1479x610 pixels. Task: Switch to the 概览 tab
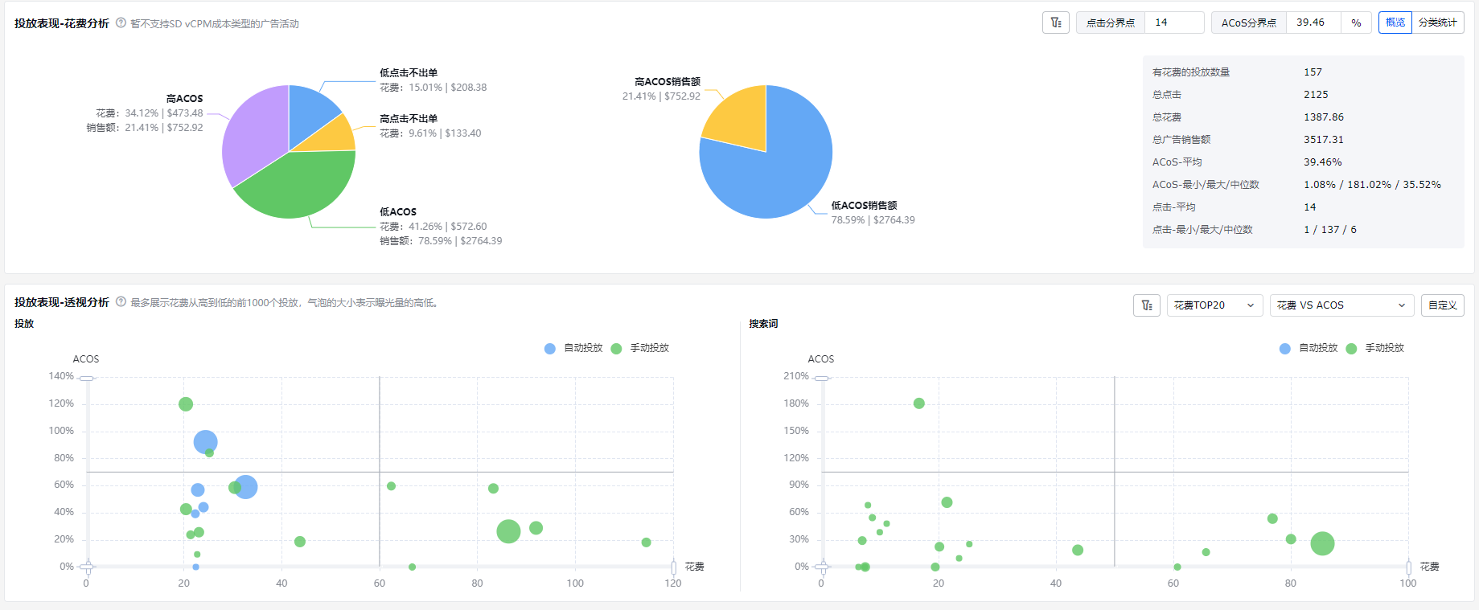click(x=1395, y=23)
